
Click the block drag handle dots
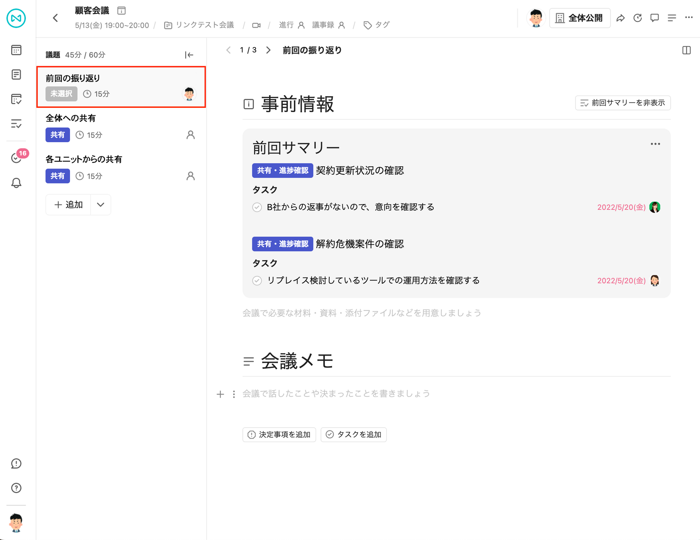(x=234, y=394)
